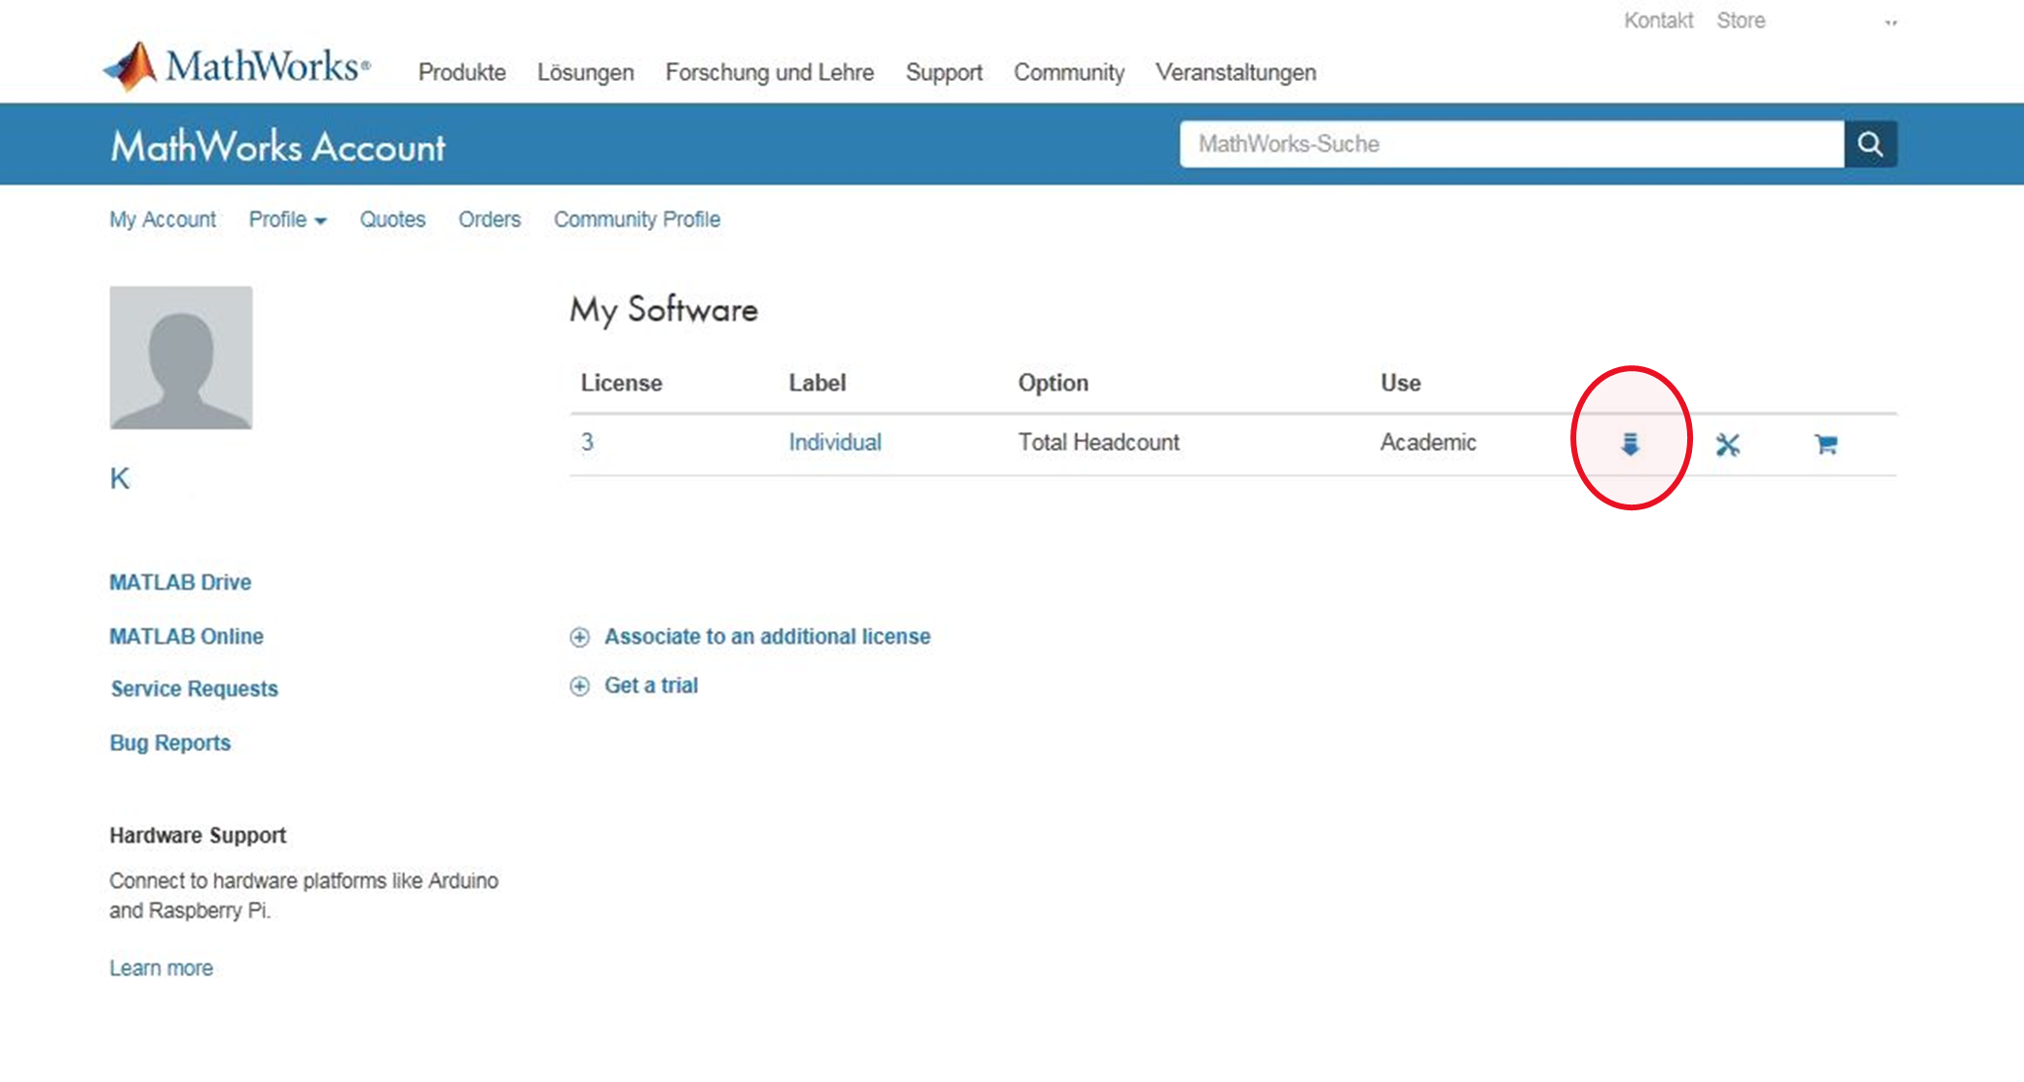Click the profile avatar placeholder image
Image resolution: width=2024 pixels, height=1082 pixels.
[181, 357]
